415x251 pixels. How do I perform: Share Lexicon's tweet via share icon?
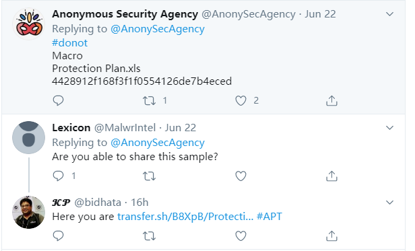coord(331,176)
